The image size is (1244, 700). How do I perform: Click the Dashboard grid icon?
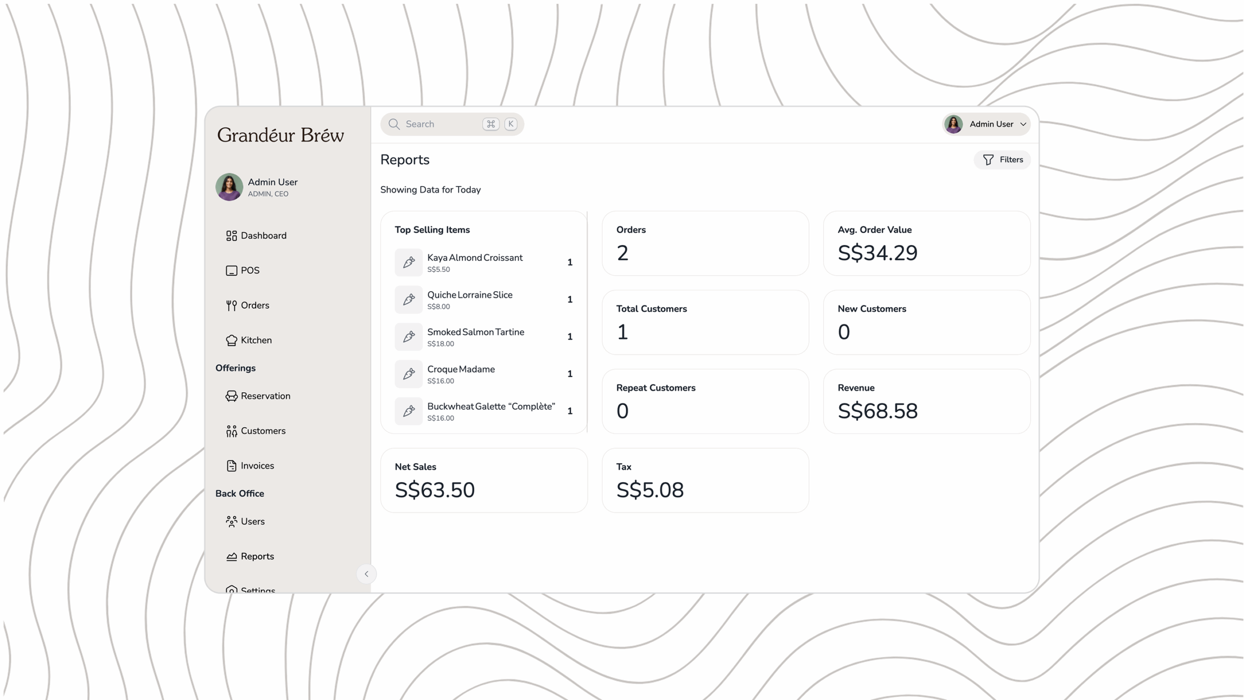tap(231, 236)
